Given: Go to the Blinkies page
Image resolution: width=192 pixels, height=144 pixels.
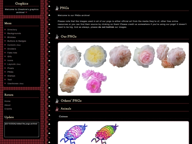Looking at the screenshot, I should 11,37.
